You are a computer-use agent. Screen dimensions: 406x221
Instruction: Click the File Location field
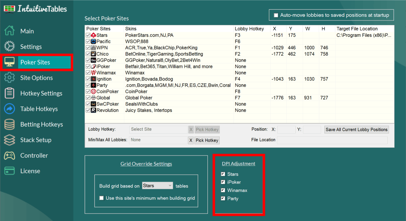point(332,140)
